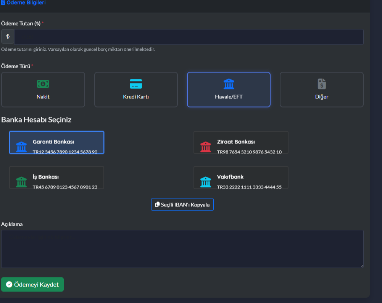Save payment with Ödemeyi Kaydet button
Viewport: 382px width, 303px height.
[32, 285]
